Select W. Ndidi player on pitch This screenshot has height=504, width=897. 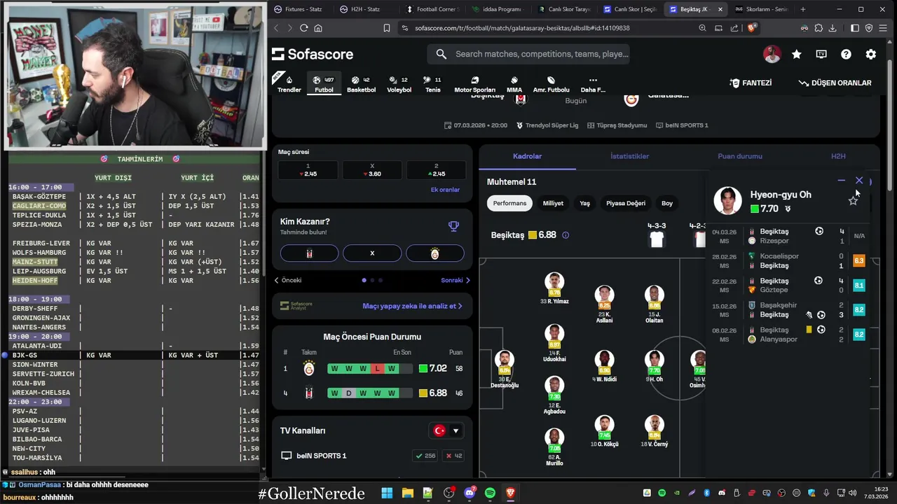[x=604, y=367]
